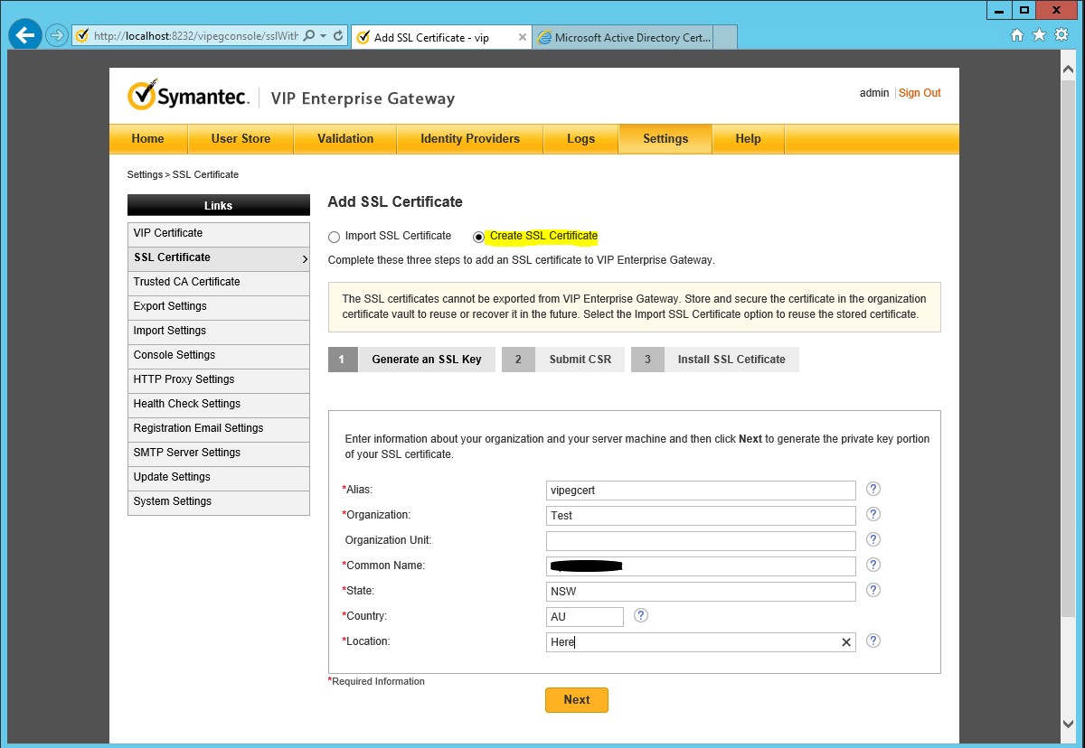
Task: Open the Logs menu tab
Action: [x=580, y=139]
